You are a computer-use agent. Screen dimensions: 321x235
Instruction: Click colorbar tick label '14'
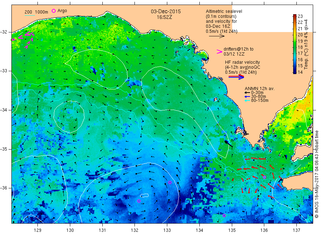click(300, 72)
